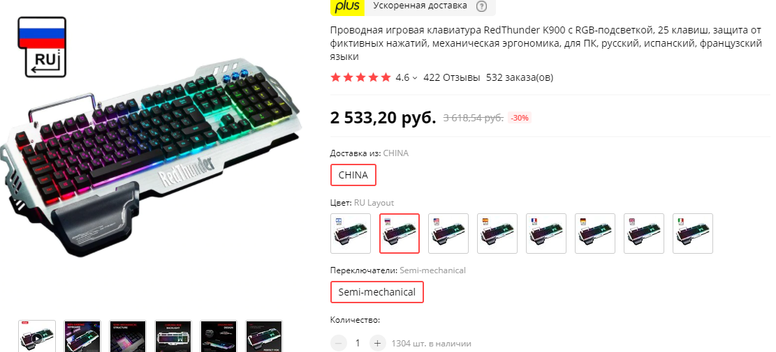Increase quantity with the plus button
776x352 pixels.
(x=377, y=343)
